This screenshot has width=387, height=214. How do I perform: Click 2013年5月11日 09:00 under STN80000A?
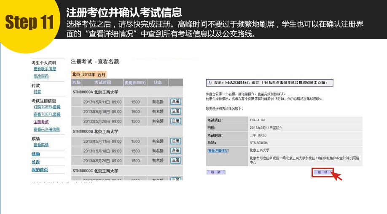point(102,102)
